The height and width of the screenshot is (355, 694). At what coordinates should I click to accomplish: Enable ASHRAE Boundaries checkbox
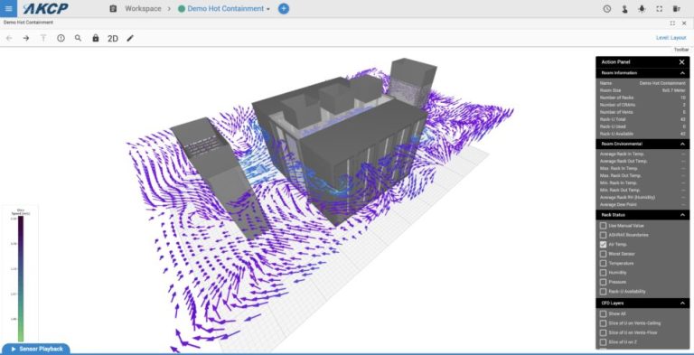[603, 235]
